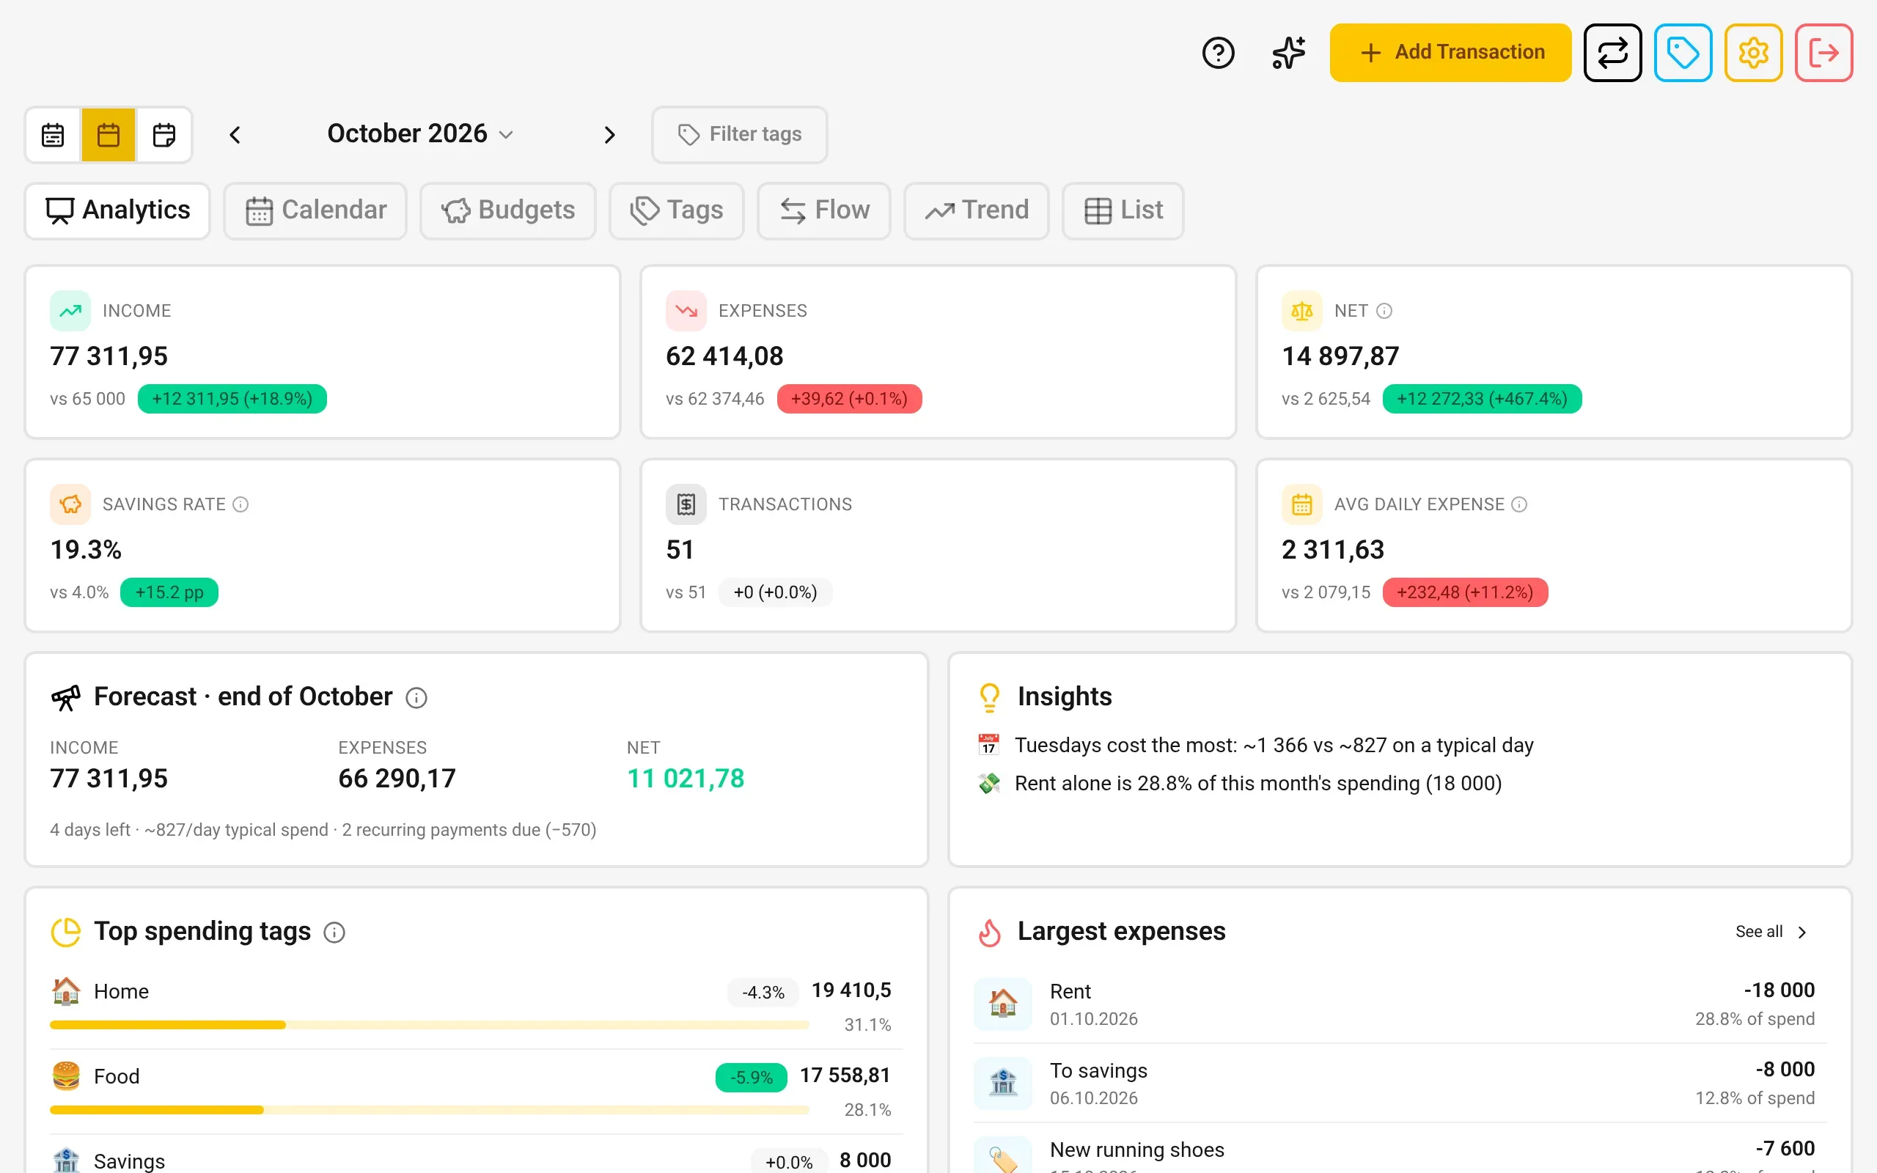The width and height of the screenshot is (1877, 1173).
Task: Open the help question mark icon
Action: 1218,53
